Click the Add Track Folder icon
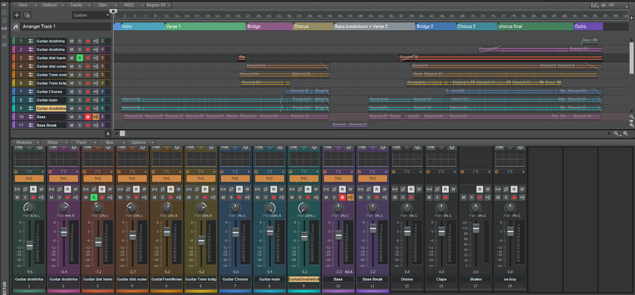Viewport: 635px width, 295px height. coord(27,15)
